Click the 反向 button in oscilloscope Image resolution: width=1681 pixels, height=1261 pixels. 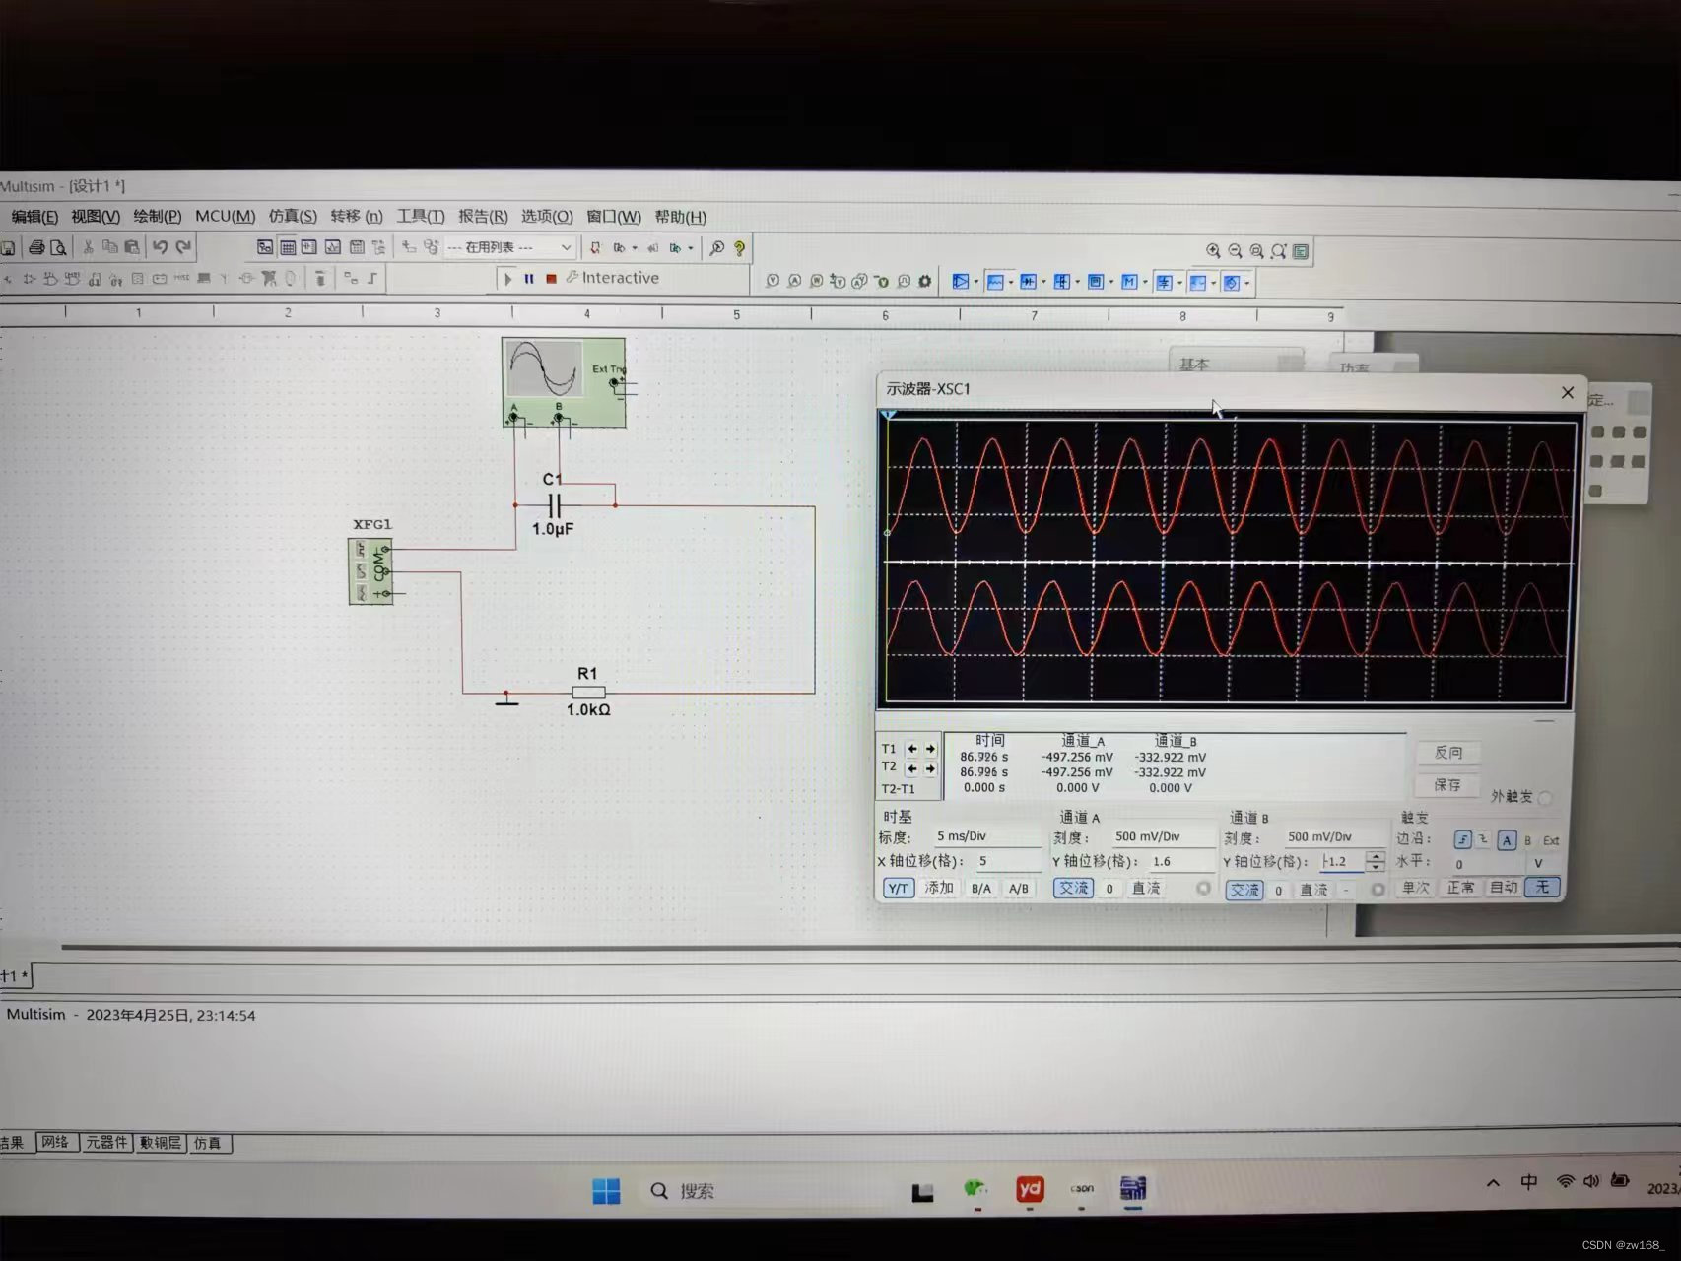coord(1447,753)
